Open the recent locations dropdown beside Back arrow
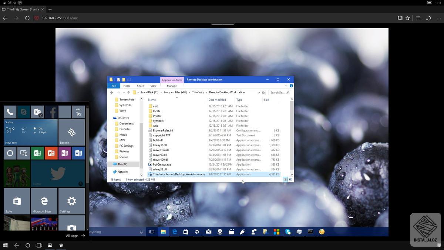This screenshot has height=250, width=444. [124, 93]
